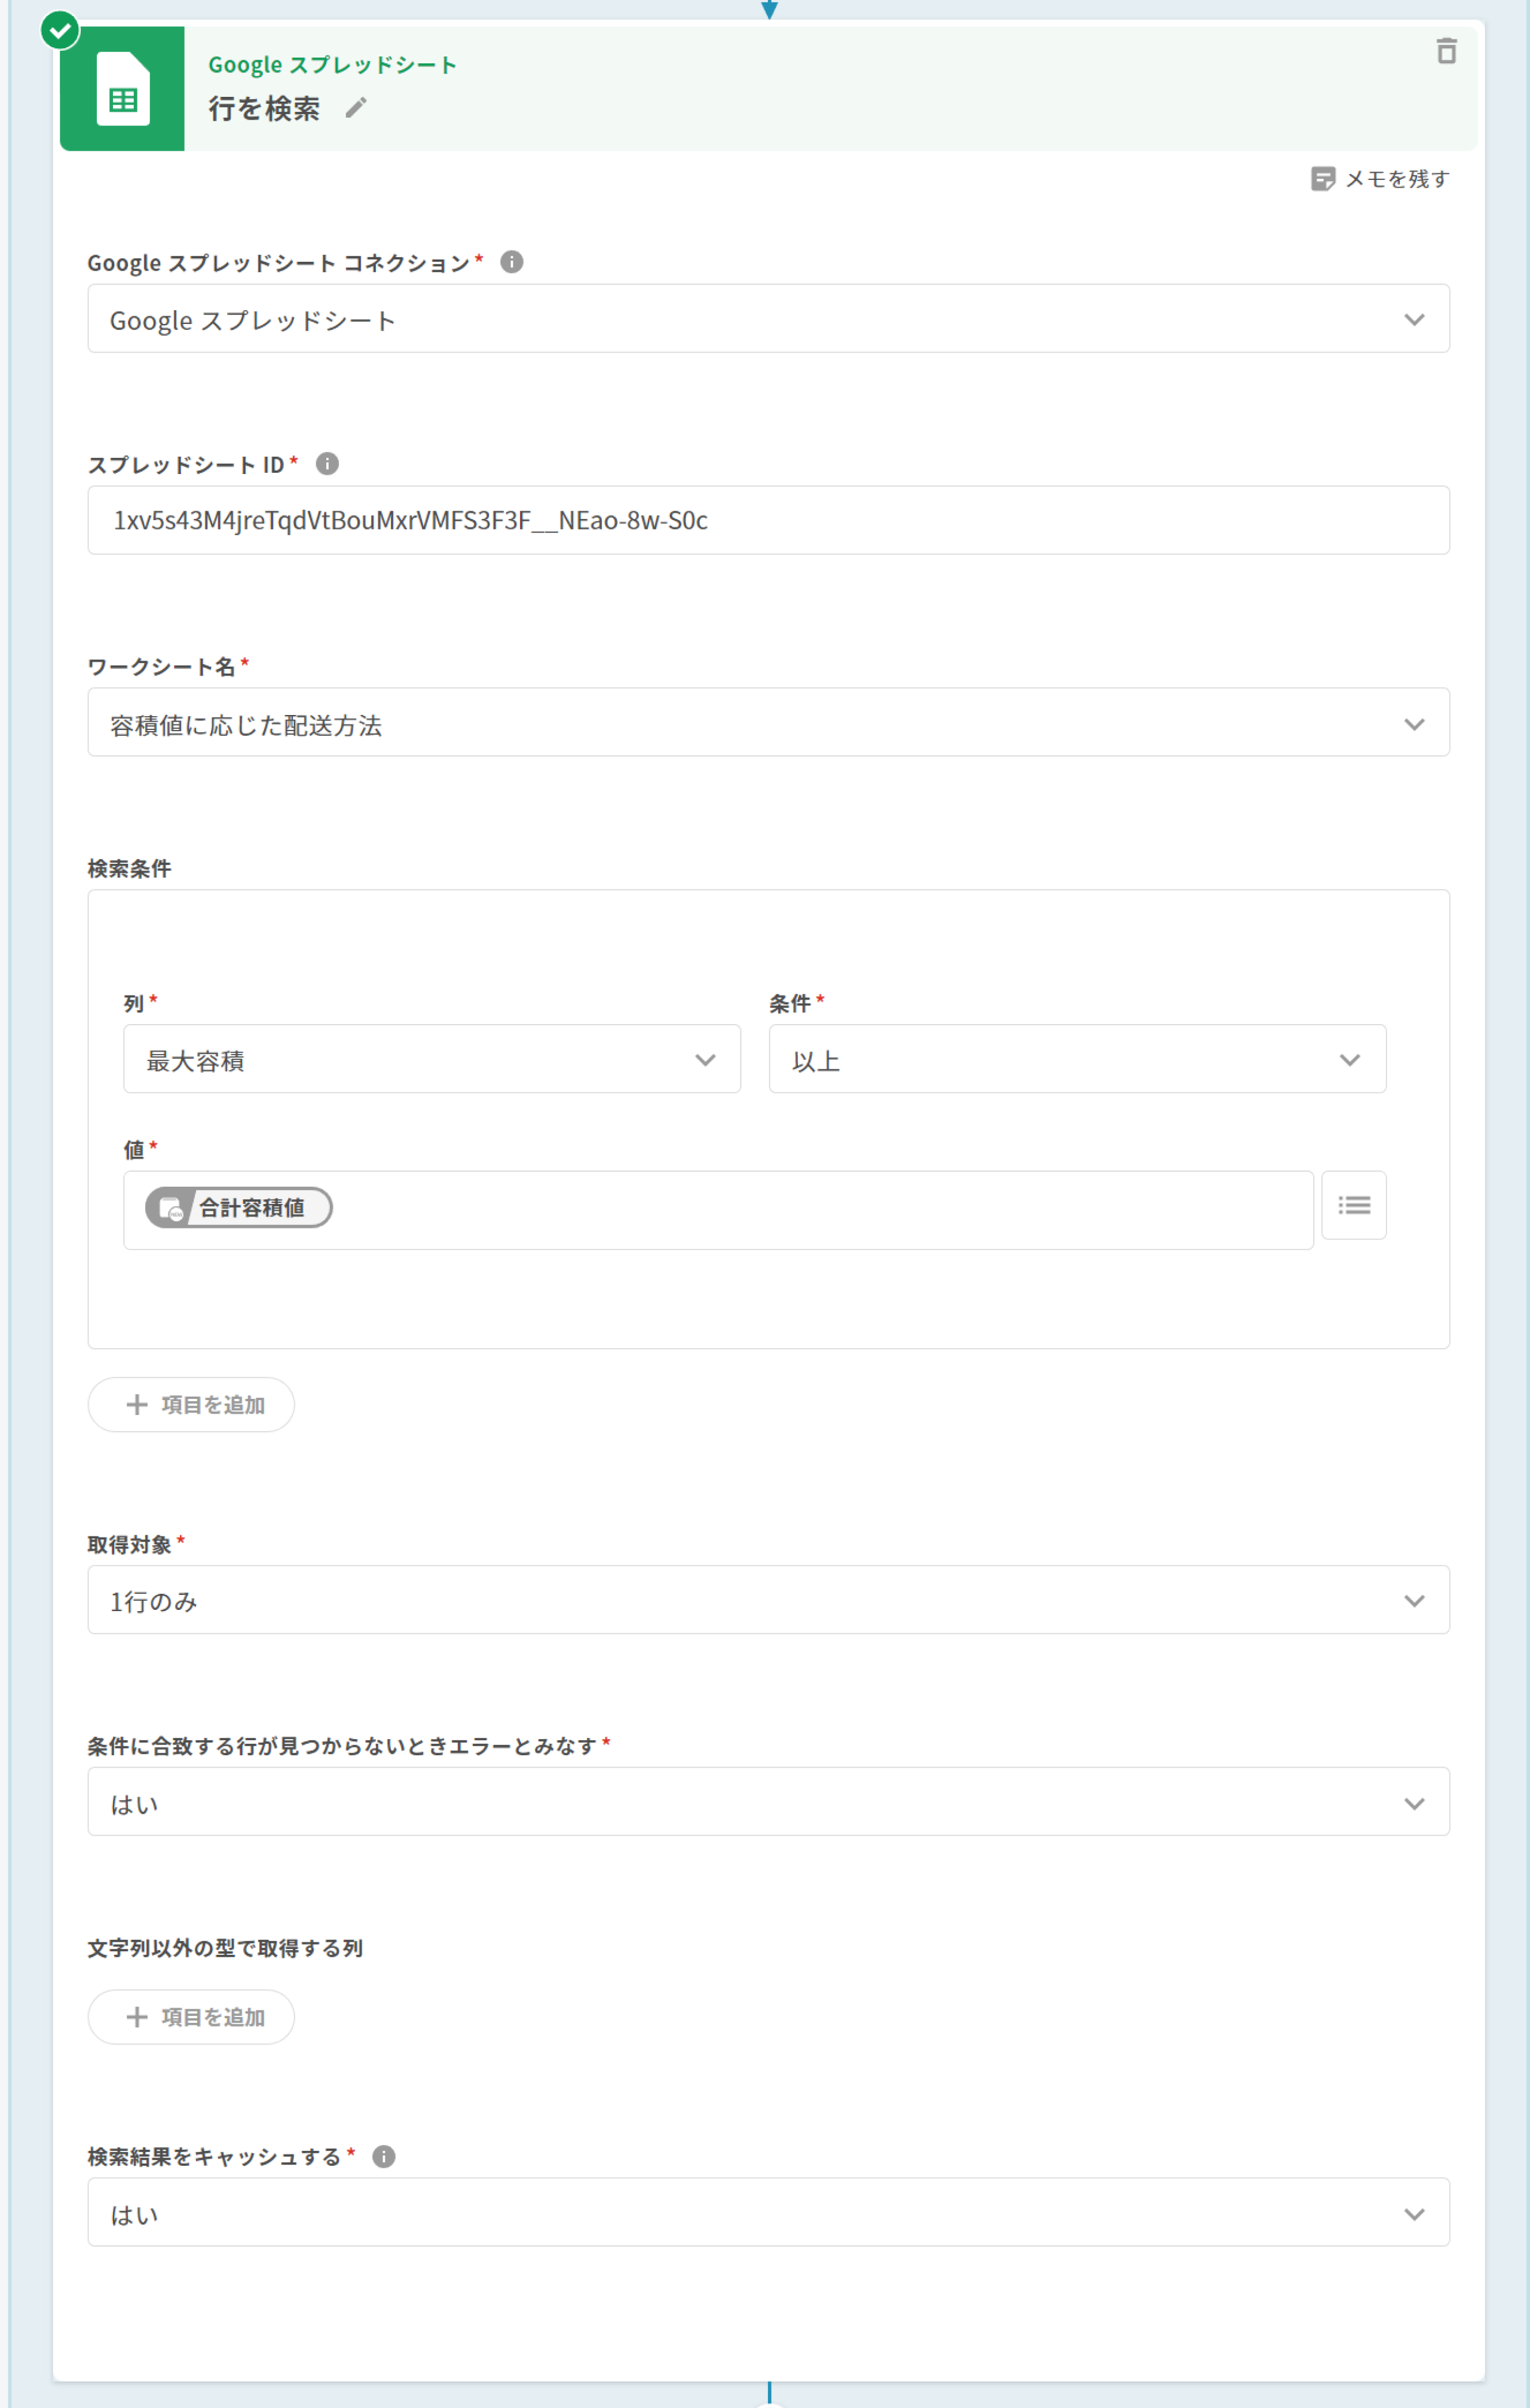Screen dimensions: 1530x2408
Task: Expand the 列 dropdown showing 最大容積
Action: tap(432, 1059)
